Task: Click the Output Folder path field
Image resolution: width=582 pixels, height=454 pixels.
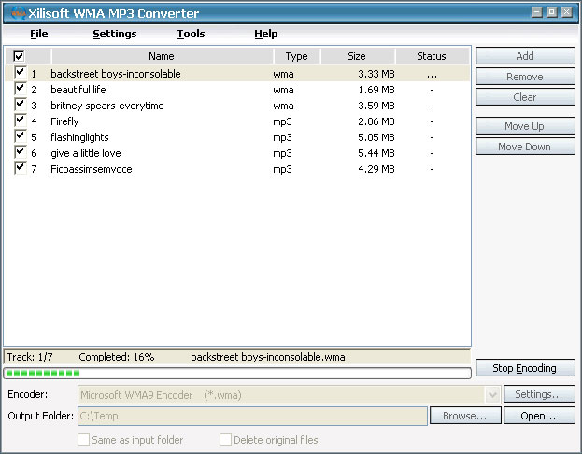Action: point(252,416)
